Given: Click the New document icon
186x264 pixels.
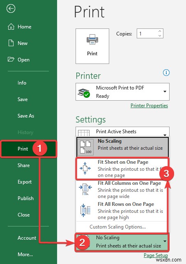Looking at the screenshot, I should pyautogui.click(x=11, y=43).
